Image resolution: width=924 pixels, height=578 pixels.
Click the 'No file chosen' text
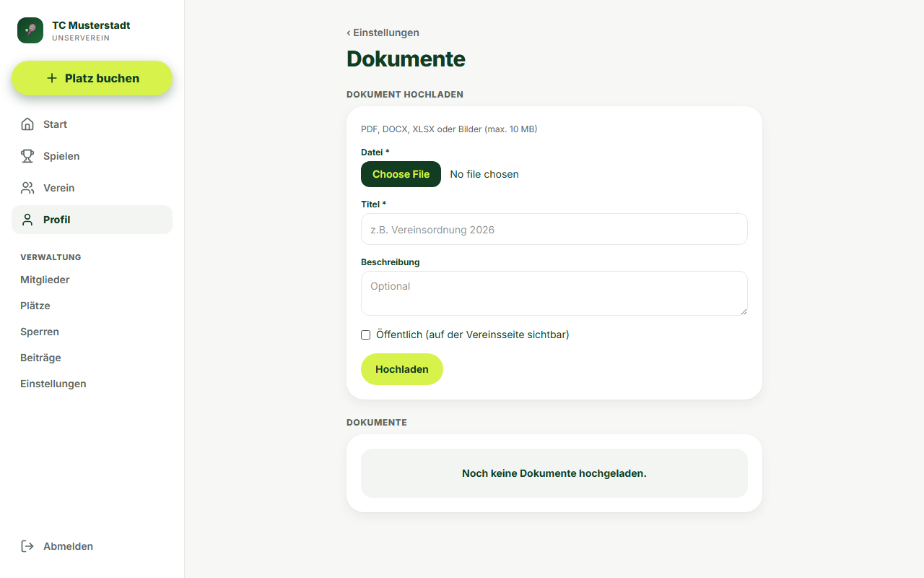tap(484, 174)
